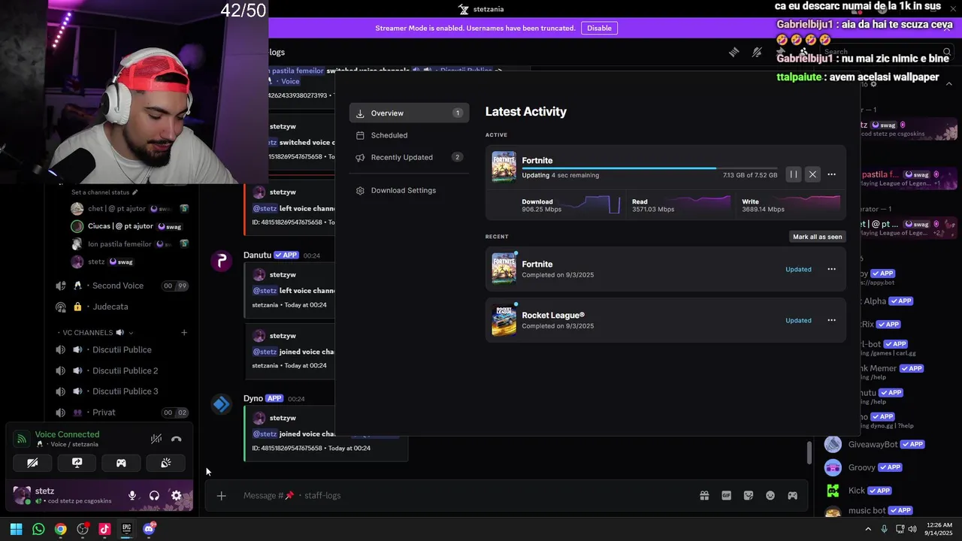
Task: Mute the Discord microphone
Action: pos(132,496)
